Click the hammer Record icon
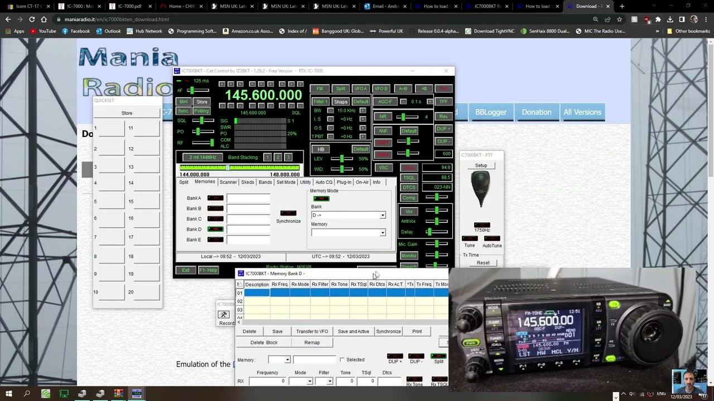Viewport: 714px width, 401px height. click(x=224, y=315)
